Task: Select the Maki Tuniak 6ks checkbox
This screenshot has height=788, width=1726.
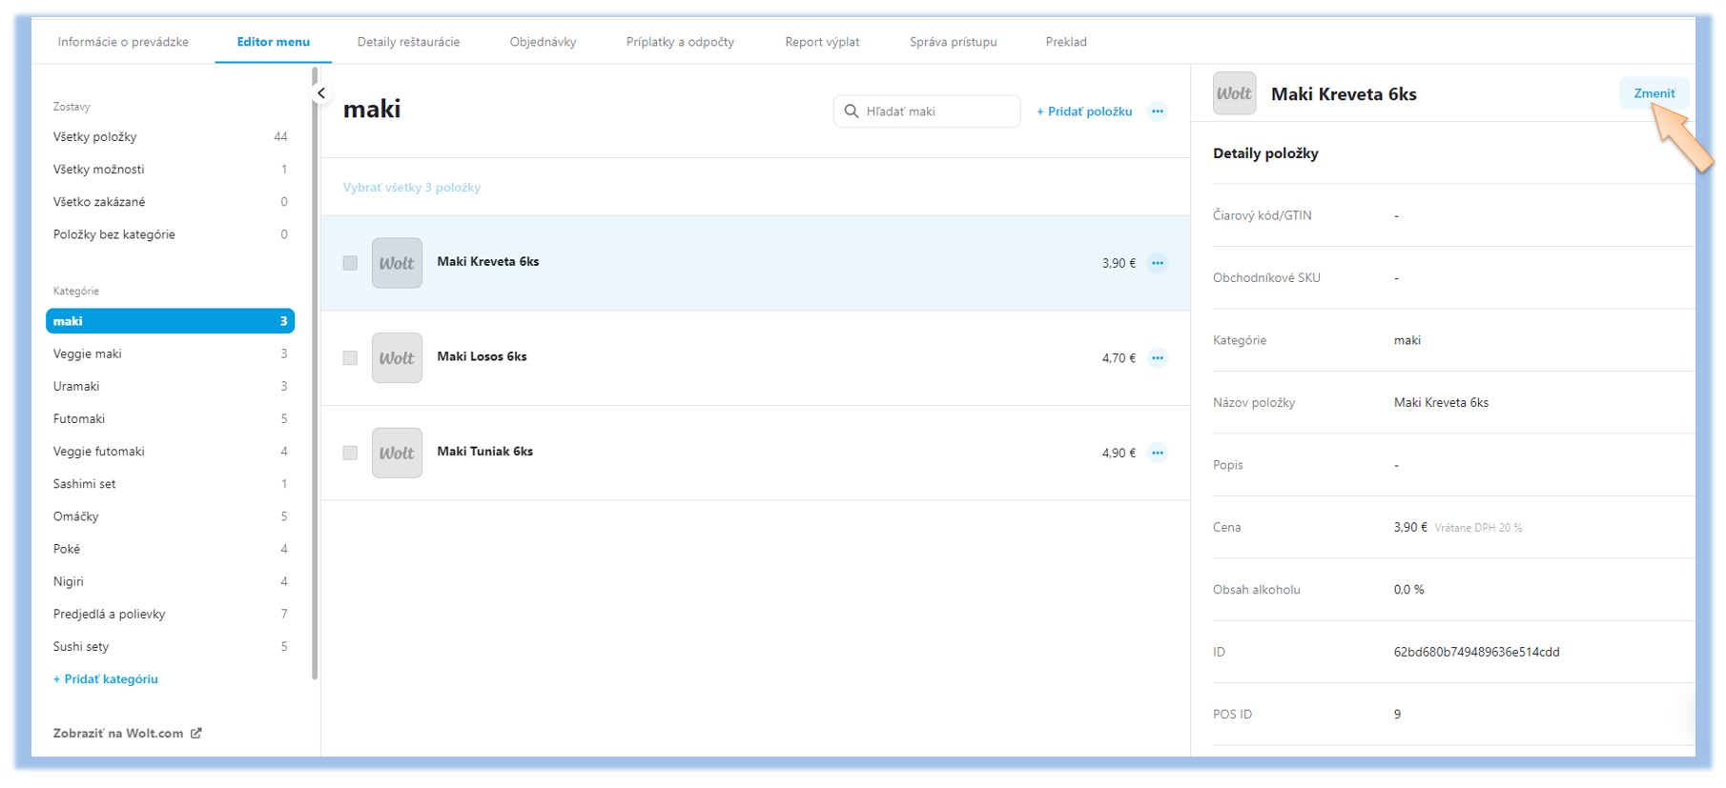Action: tap(350, 453)
